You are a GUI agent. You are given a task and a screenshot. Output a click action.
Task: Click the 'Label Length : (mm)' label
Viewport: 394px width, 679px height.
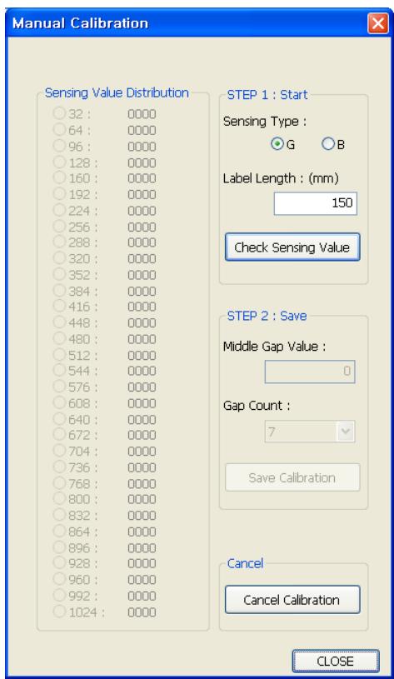(281, 178)
